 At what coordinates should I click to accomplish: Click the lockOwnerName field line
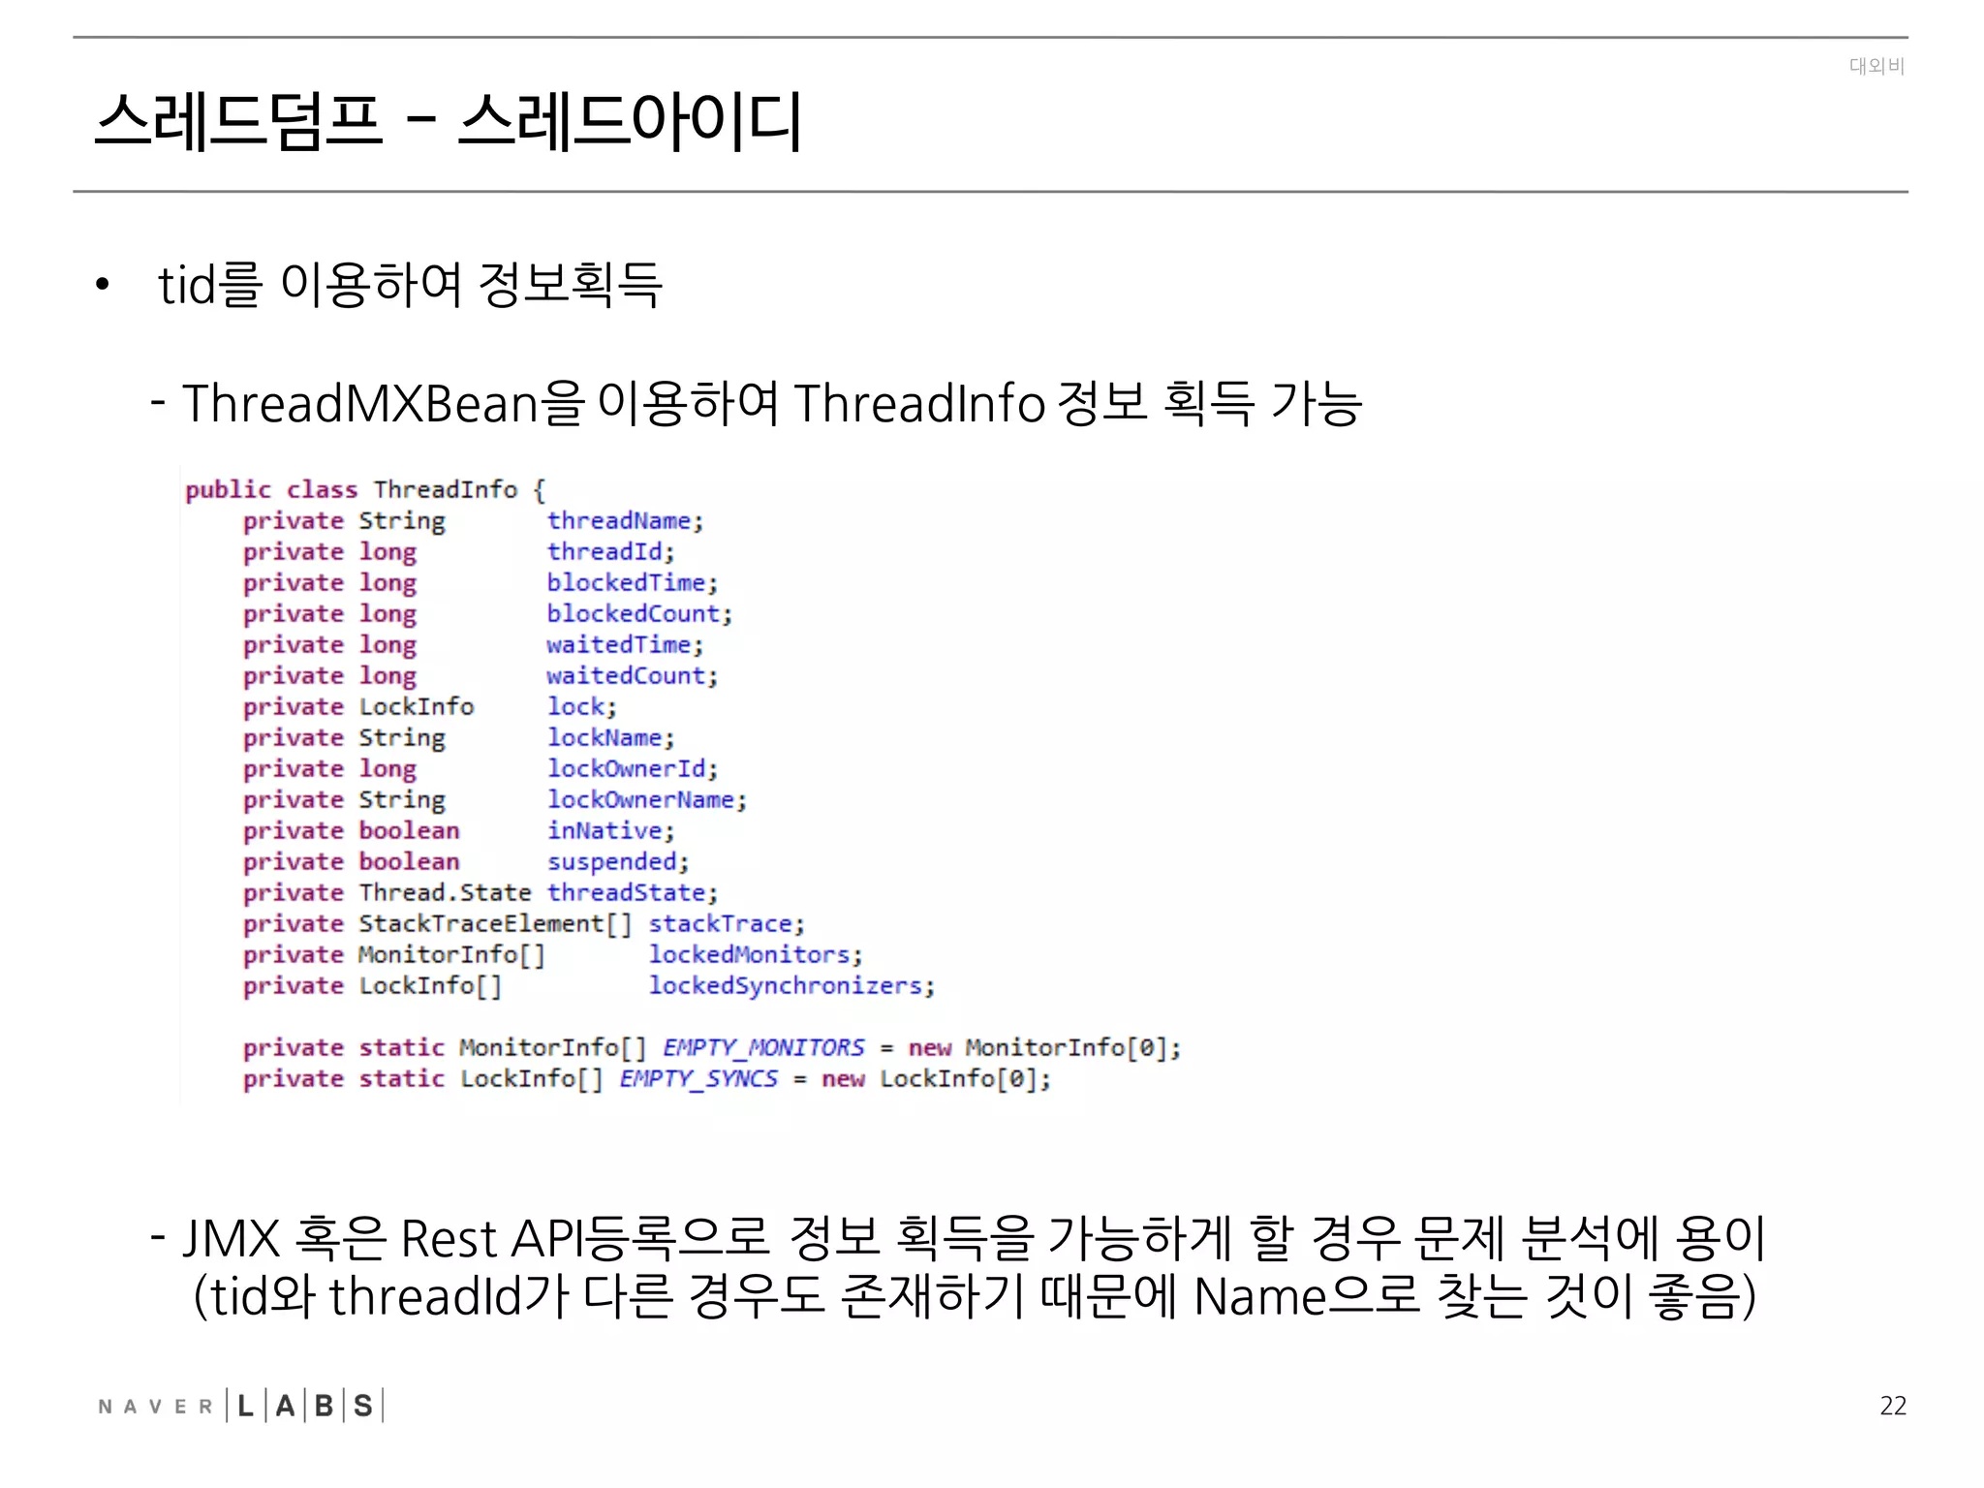(495, 800)
